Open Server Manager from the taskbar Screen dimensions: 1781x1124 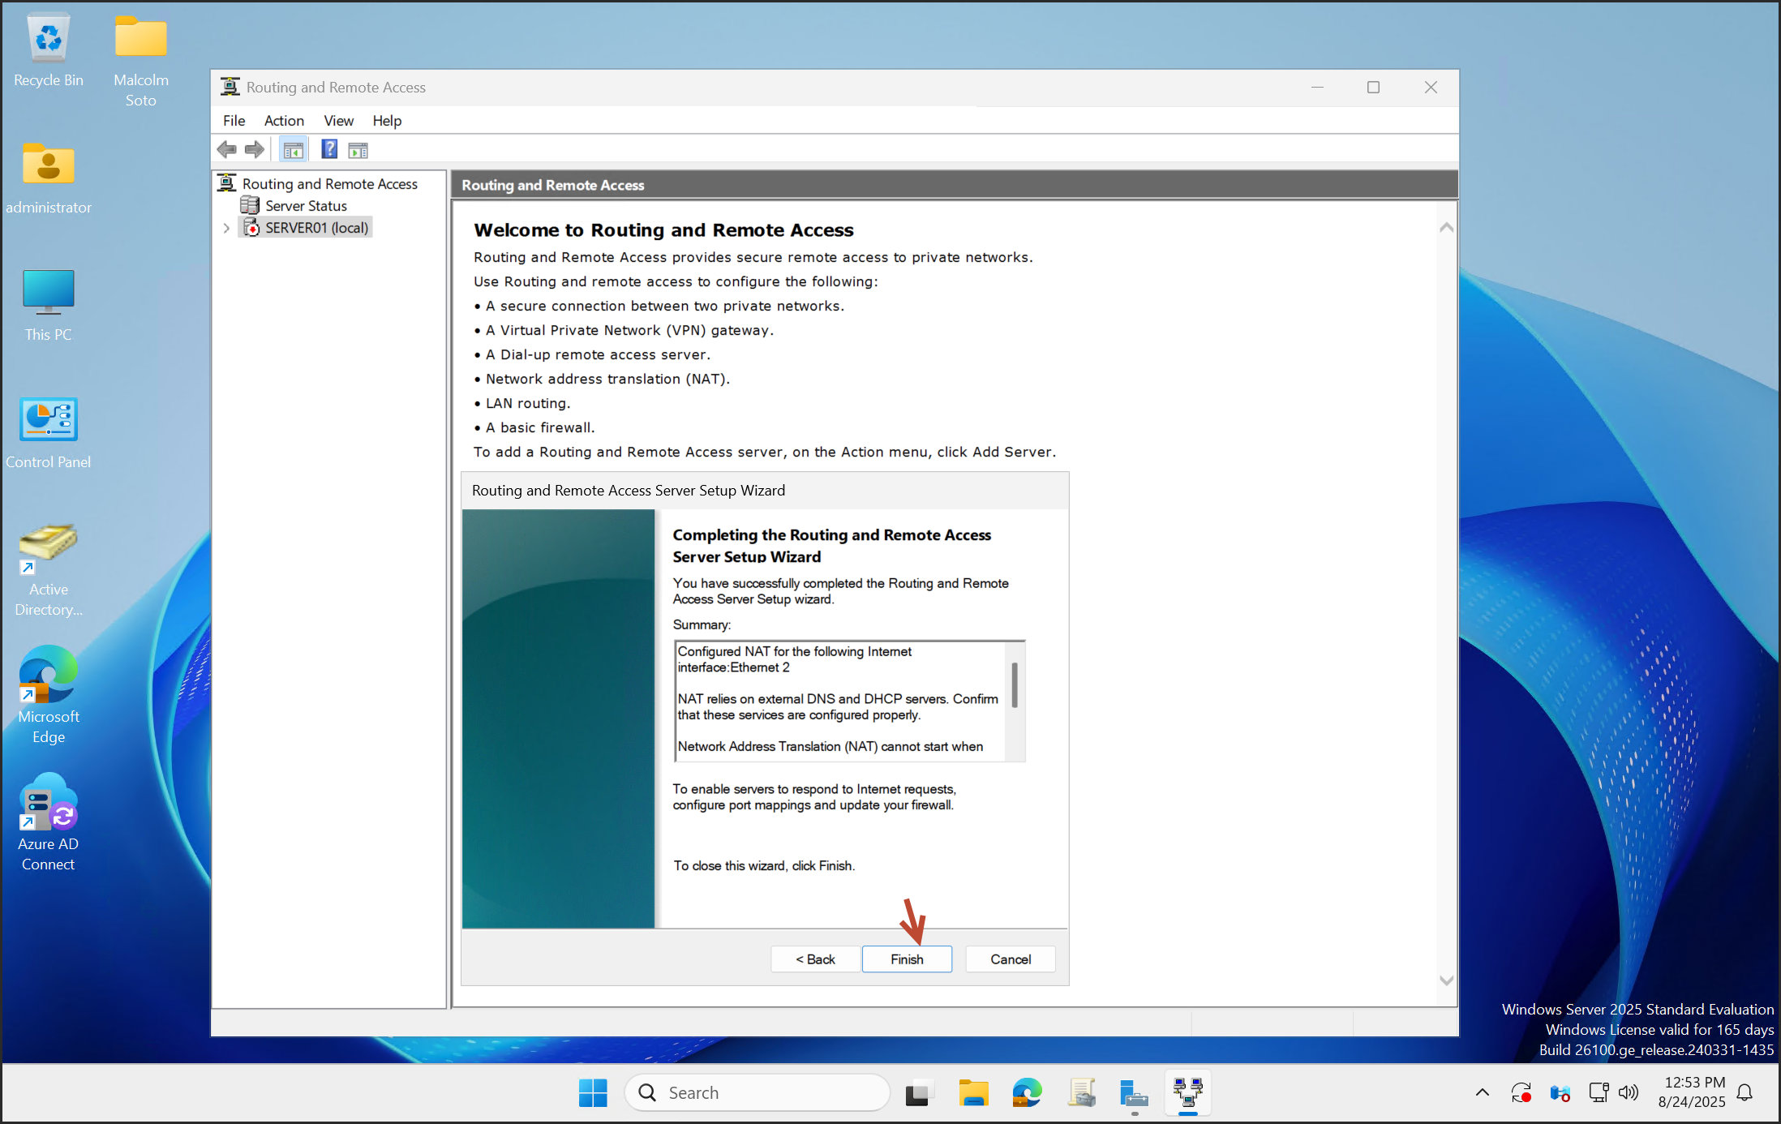[1133, 1094]
